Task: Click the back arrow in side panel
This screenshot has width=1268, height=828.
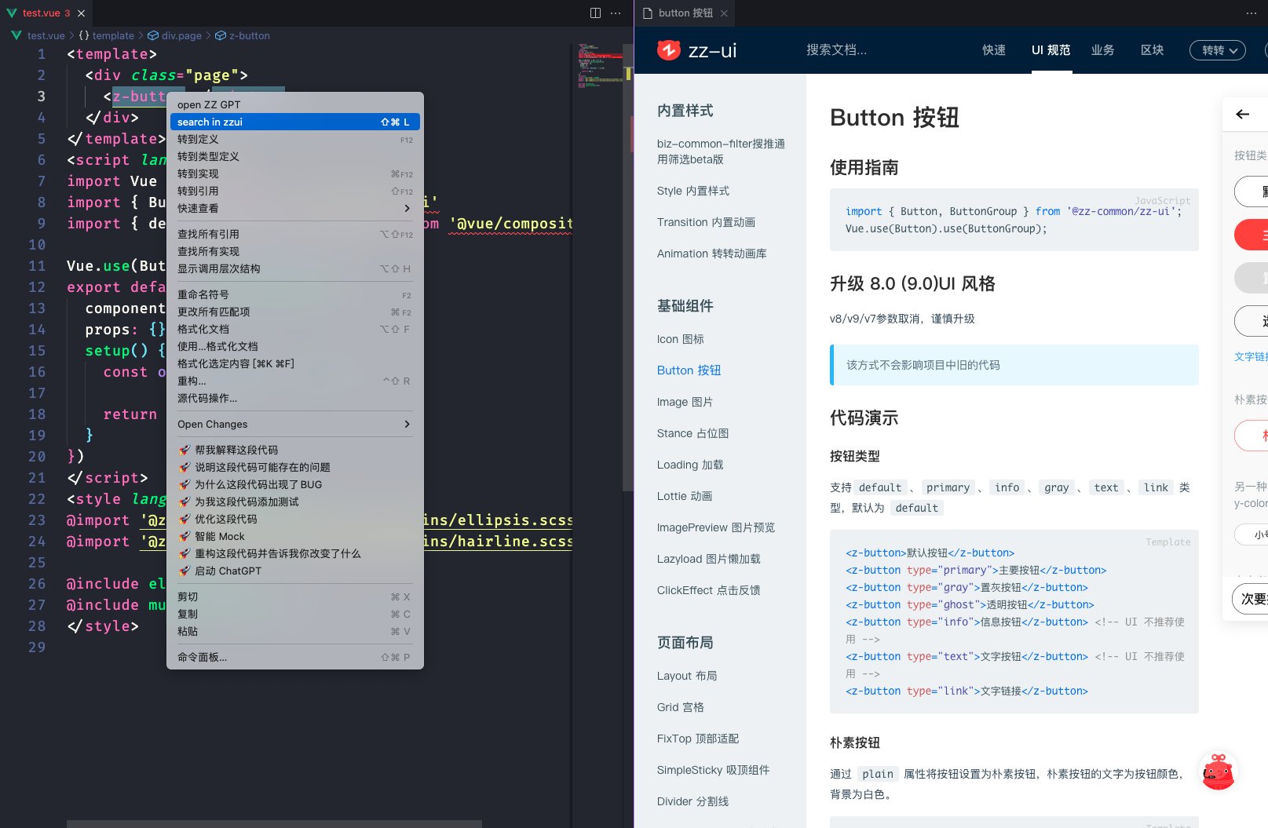Action: coord(1243,115)
